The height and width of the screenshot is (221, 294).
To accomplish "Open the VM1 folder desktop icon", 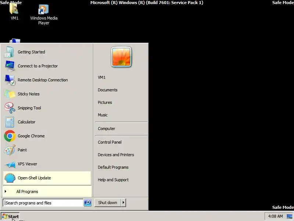I will pyautogui.click(x=14, y=8).
